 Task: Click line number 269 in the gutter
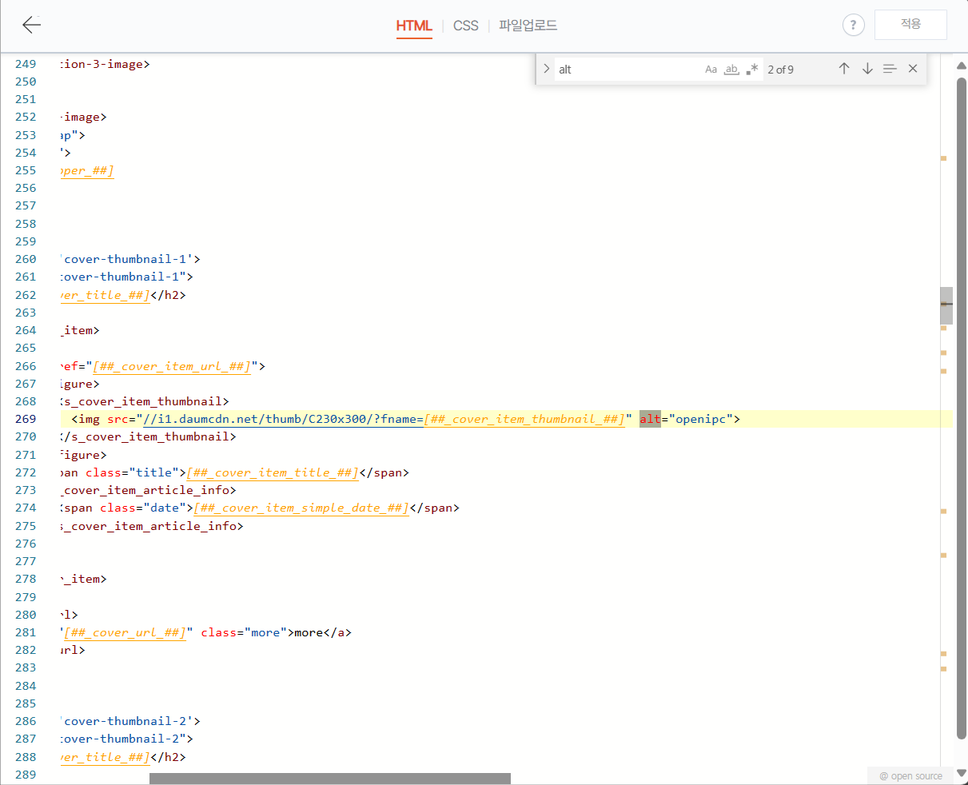click(x=26, y=419)
